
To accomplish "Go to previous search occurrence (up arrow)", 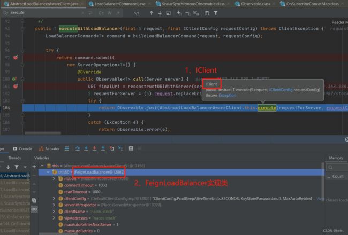I will tap(152, 13).
